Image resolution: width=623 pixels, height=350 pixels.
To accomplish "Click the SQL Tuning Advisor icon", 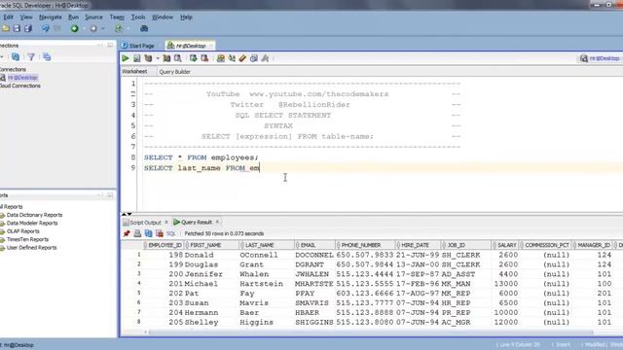I will tap(177, 58).
